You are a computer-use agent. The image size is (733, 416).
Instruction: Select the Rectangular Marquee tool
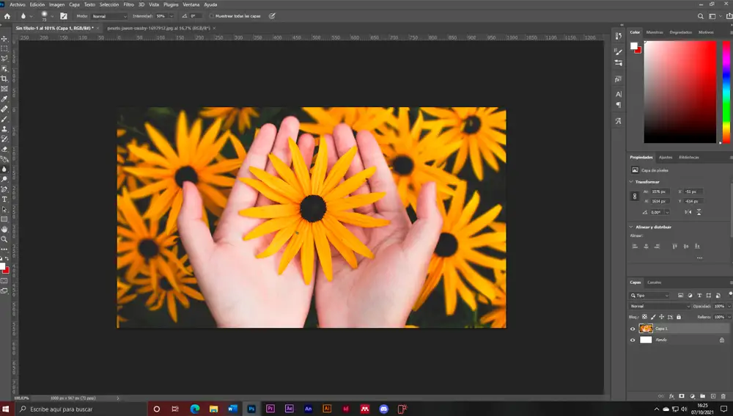(x=4, y=48)
